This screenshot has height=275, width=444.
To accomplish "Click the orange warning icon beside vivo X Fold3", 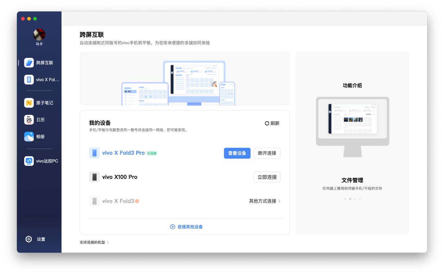I will pos(137,201).
